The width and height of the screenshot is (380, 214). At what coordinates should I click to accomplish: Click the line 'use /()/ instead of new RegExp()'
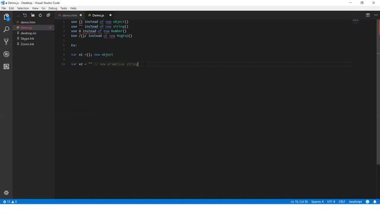(102, 36)
